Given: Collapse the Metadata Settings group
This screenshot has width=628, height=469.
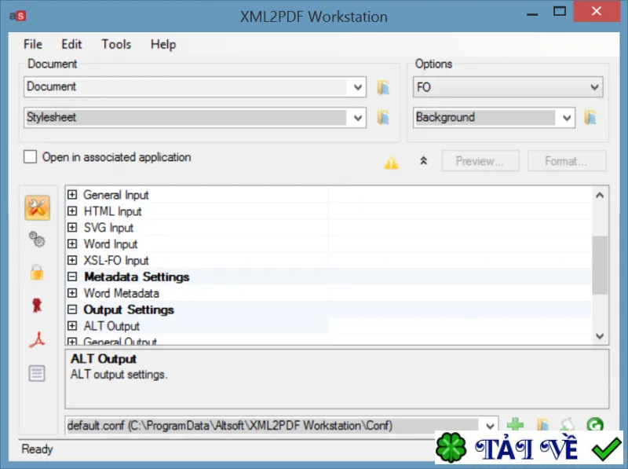Looking at the screenshot, I should [x=72, y=277].
